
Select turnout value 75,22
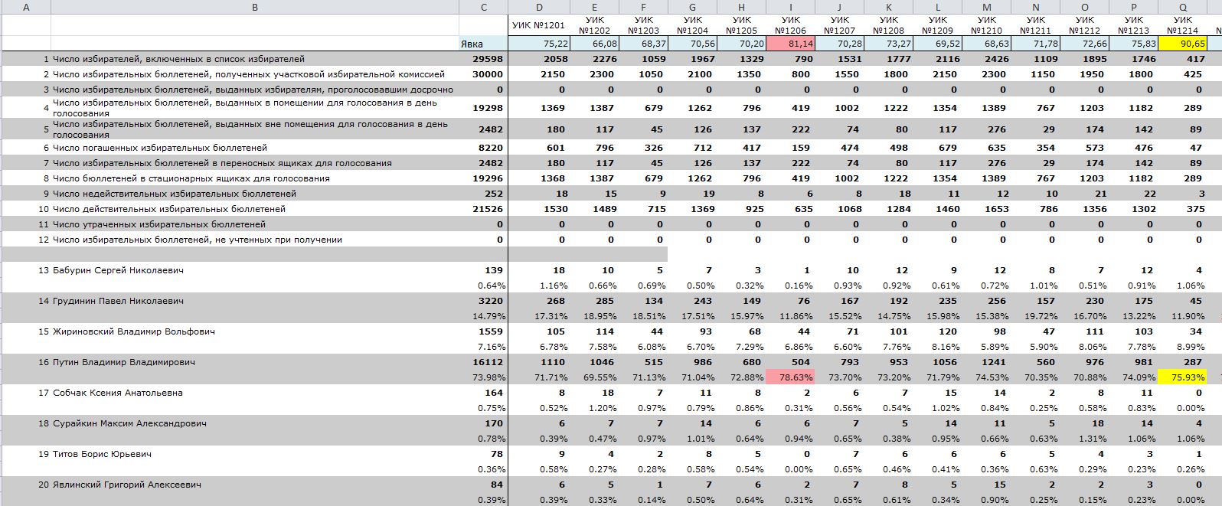(x=539, y=44)
